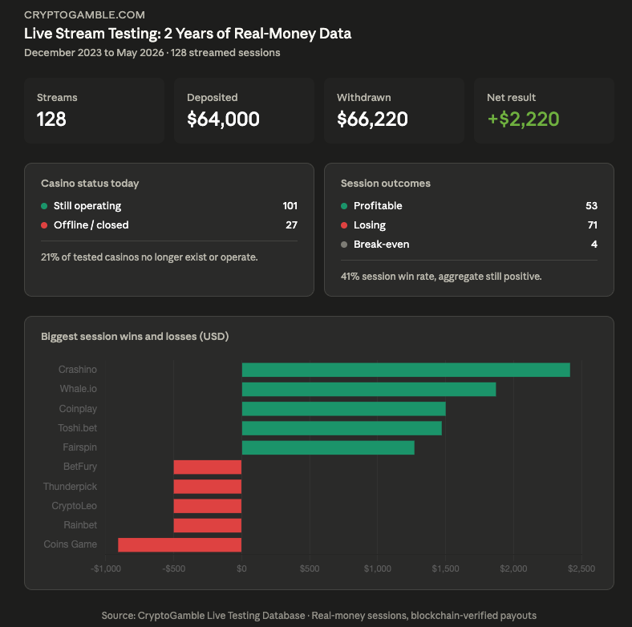
Task: Click the 'Source: CryptoGamble Live Testing Database' footer
Action: pos(319,616)
